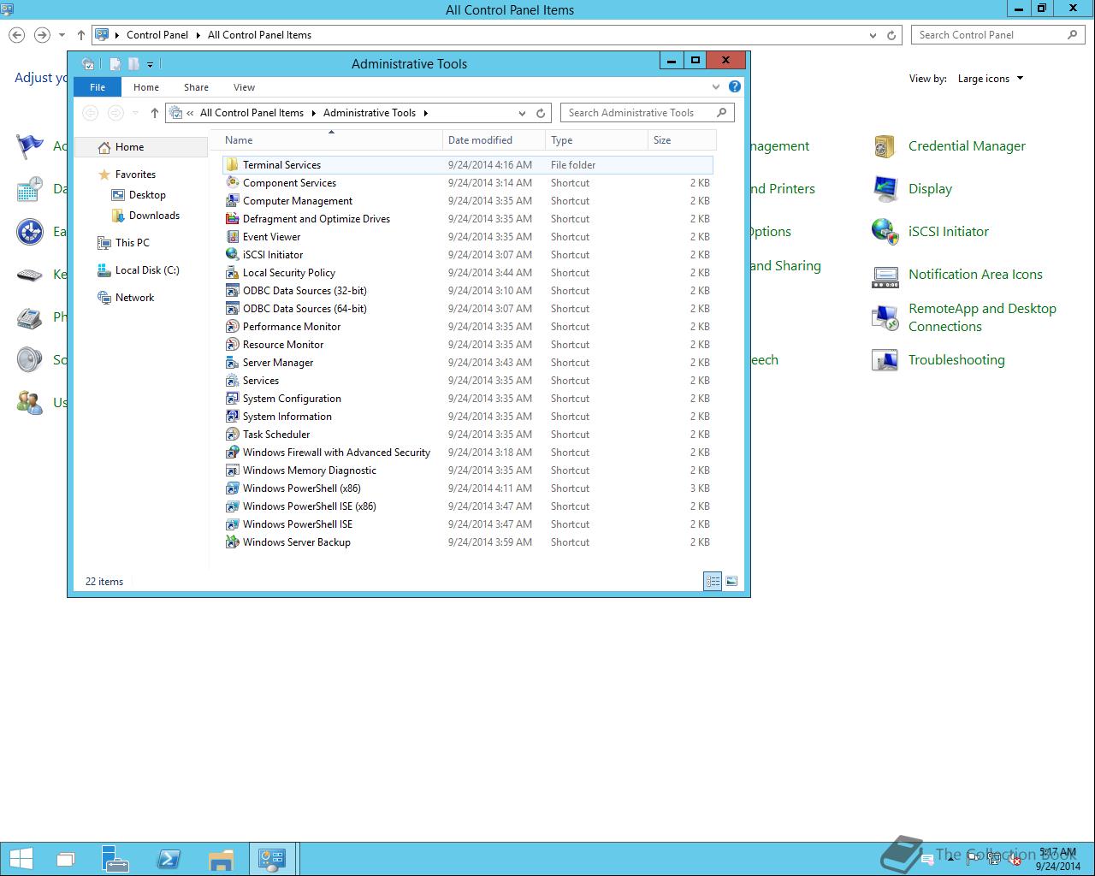Open File Explorer from the taskbar
This screenshot has width=1095, height=876.
[221, 859]
